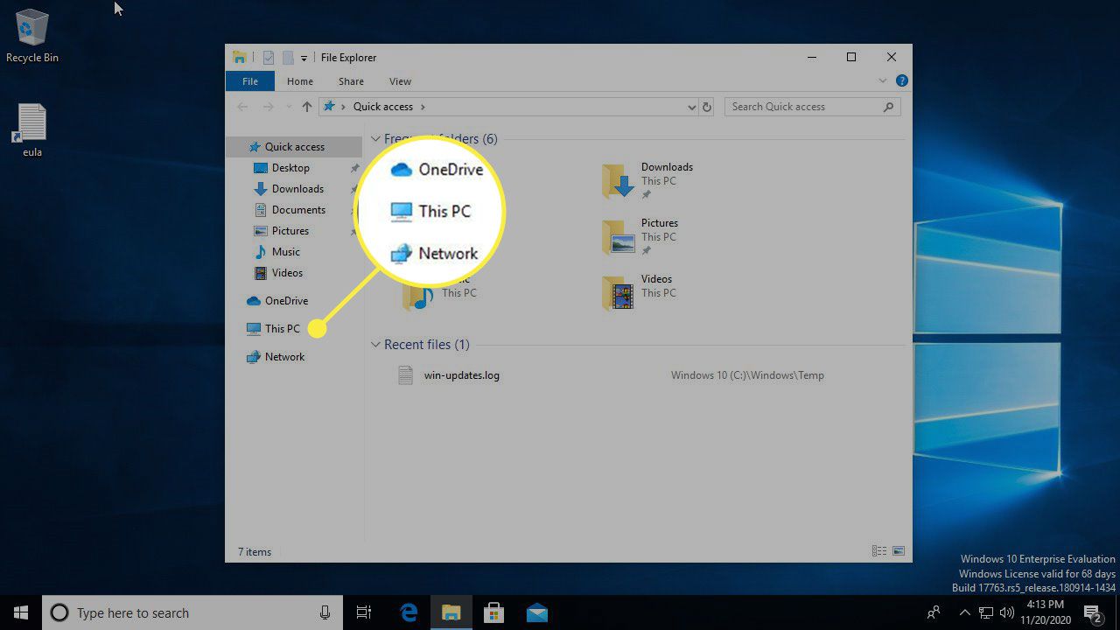Open the Action Center notifications
The width and height of the screenshot is (1120, 630).
coord(1092,612)
